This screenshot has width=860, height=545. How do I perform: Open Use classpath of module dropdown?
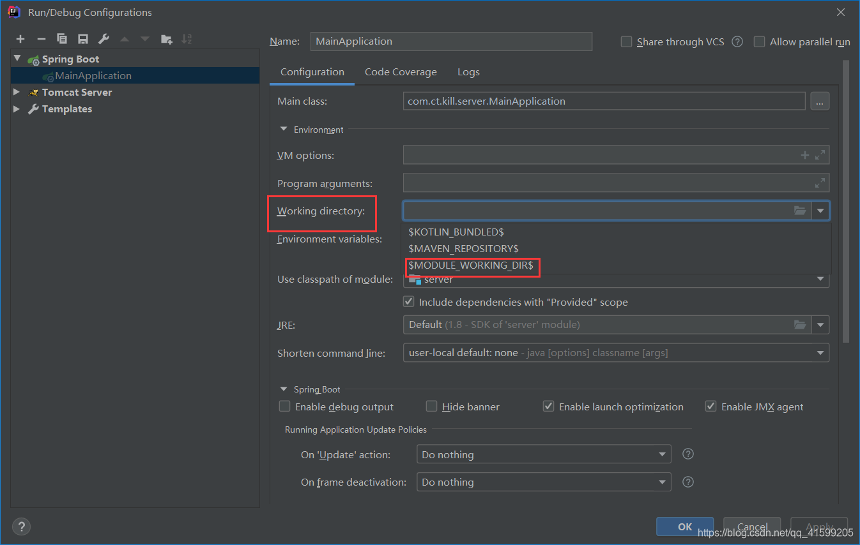(820, 280)
